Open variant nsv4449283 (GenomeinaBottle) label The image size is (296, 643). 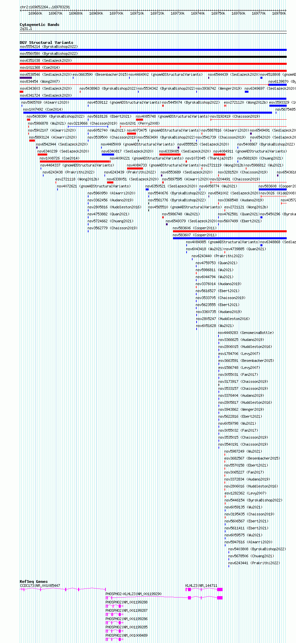click(x=246, y=333)
